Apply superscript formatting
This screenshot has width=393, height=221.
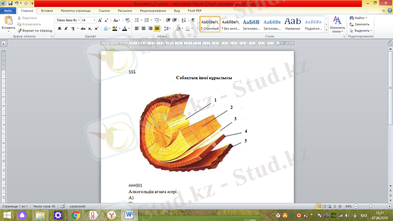(96, 28)
